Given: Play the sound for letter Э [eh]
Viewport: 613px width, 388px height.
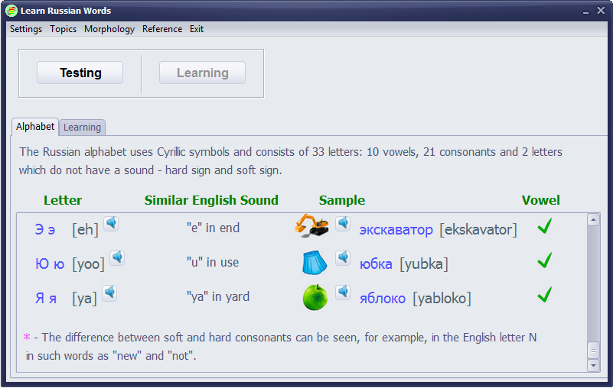Looking at the screenshot, I should click(111, 223).
